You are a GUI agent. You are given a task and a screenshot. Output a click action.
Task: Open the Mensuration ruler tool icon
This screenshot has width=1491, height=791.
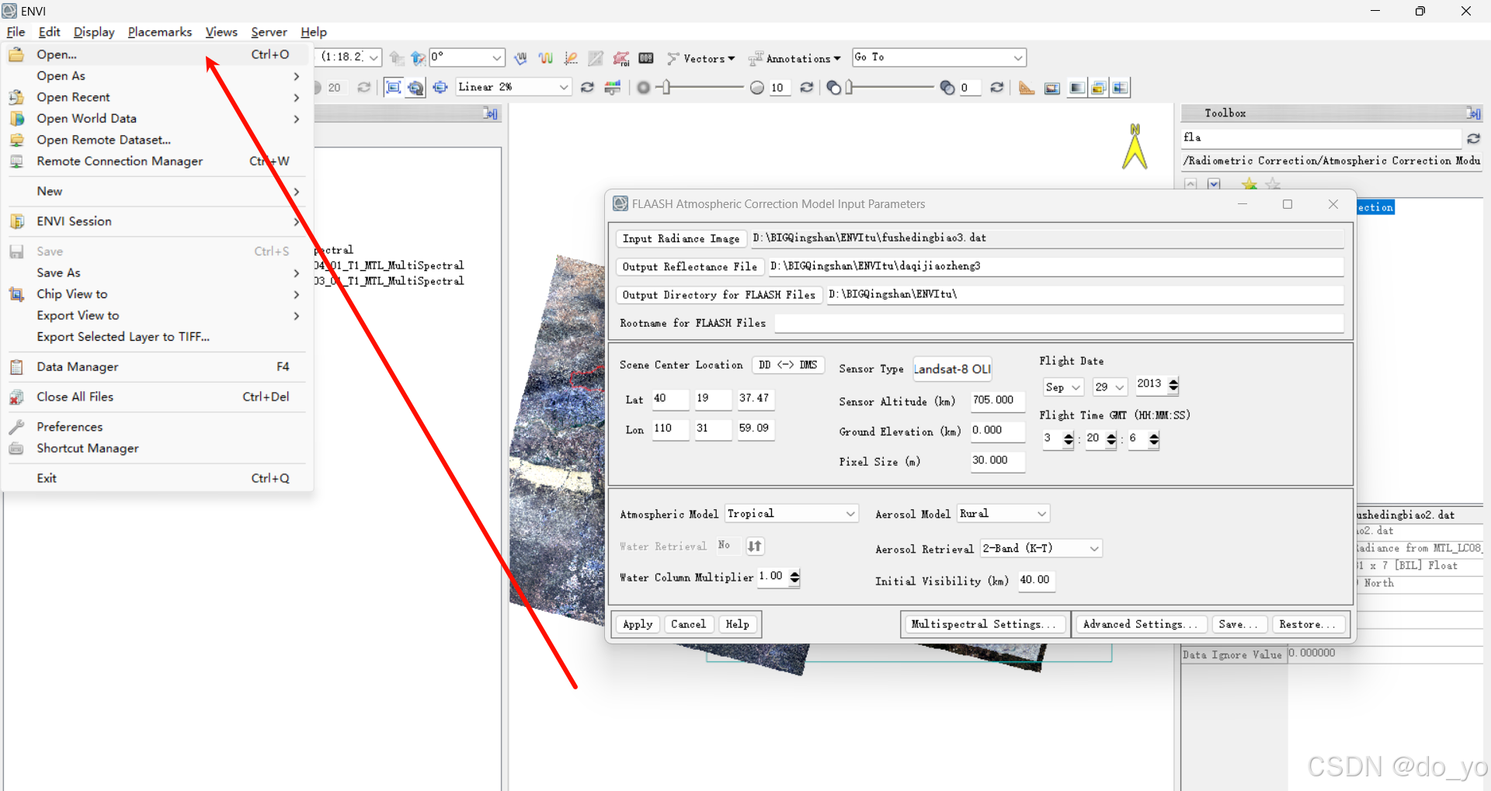1027,88
